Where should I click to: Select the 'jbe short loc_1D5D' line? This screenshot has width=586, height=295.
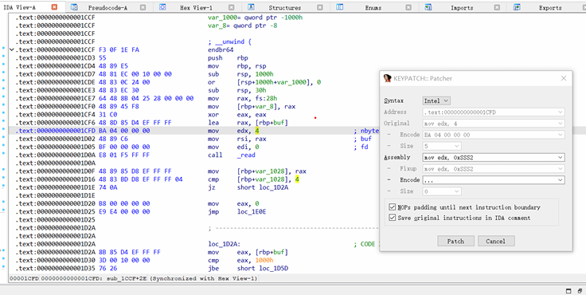tap(248, 269)
